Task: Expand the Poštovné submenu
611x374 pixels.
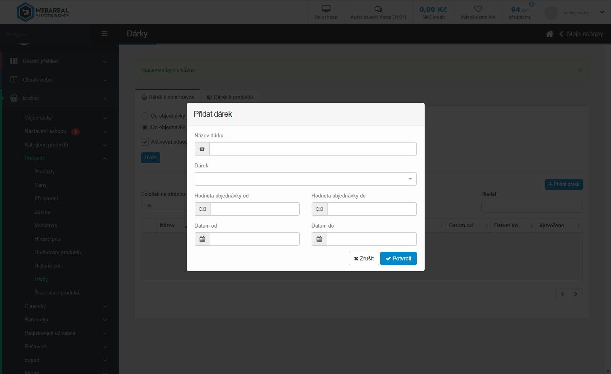Action: tap(105, 347)
